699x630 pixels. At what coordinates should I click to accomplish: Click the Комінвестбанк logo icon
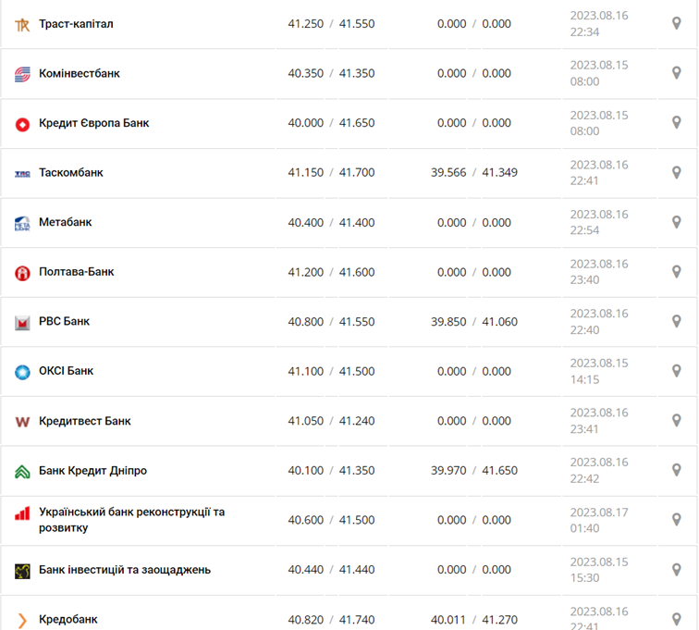[22, 74]
